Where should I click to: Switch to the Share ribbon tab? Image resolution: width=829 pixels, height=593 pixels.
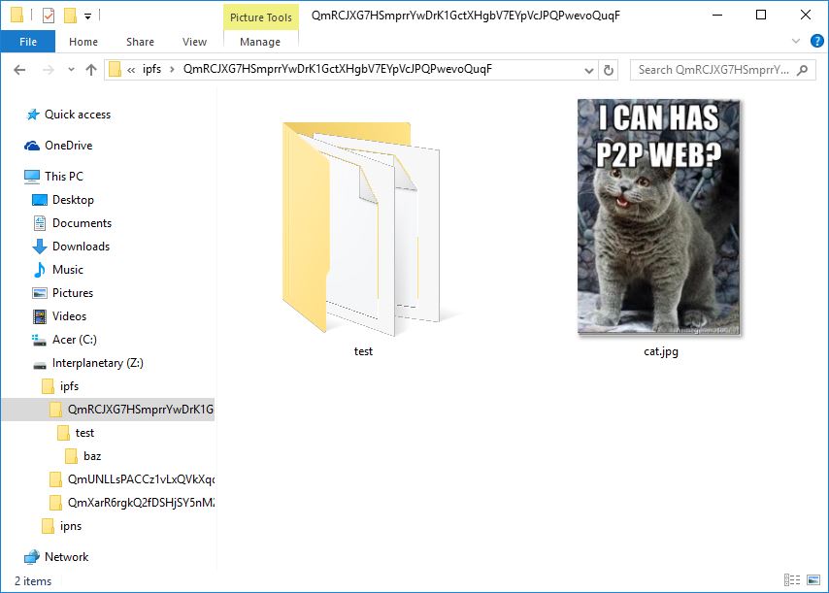coord(140,42)
